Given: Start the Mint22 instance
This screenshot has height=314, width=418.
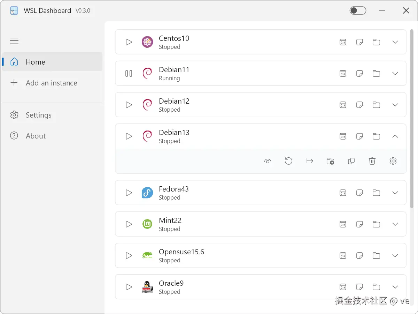Looking at the screenshot, I should click(x=129, y=224).
